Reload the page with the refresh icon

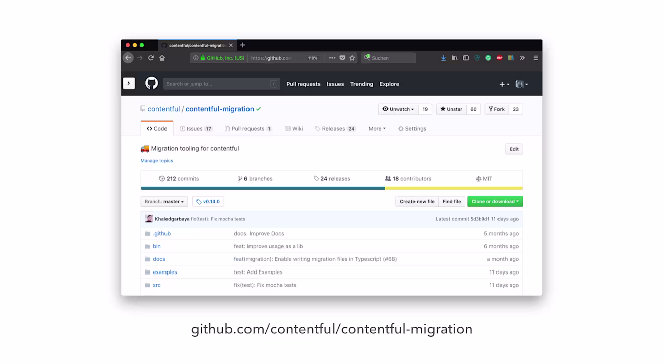coord(151,58)
